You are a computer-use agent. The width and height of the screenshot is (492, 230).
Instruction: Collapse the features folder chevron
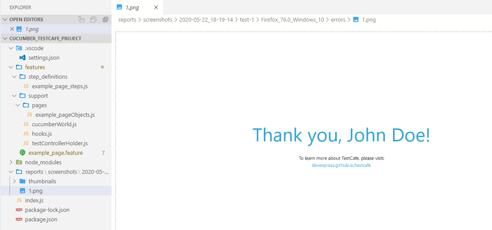point(11,67)
